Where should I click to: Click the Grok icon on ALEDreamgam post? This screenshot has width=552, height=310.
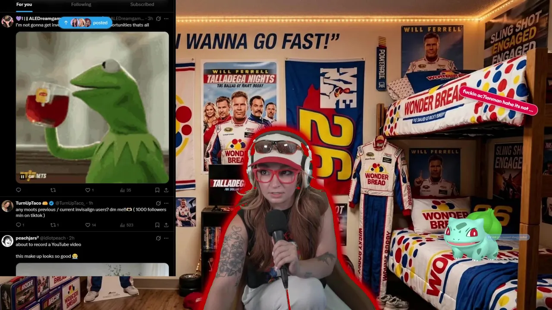[x=158, y=19]
